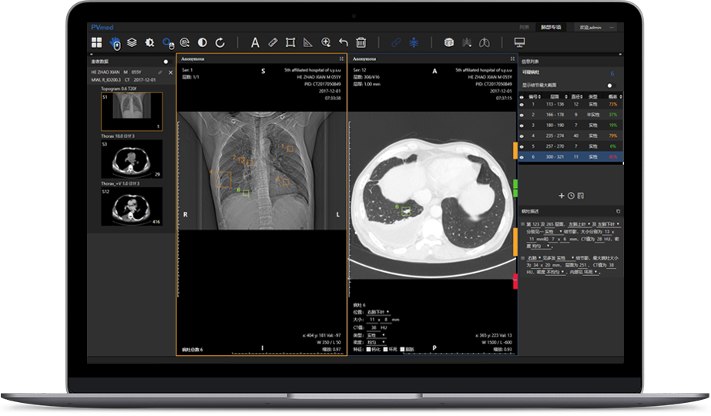This screenshot has width=711, height=416.
Task: Check the first feature checkbox under lesion 6
Action: pos(367,349)
